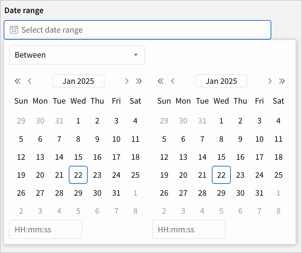Select January 11 in the right calendar
302x253 pixels.
coord(279,139)
